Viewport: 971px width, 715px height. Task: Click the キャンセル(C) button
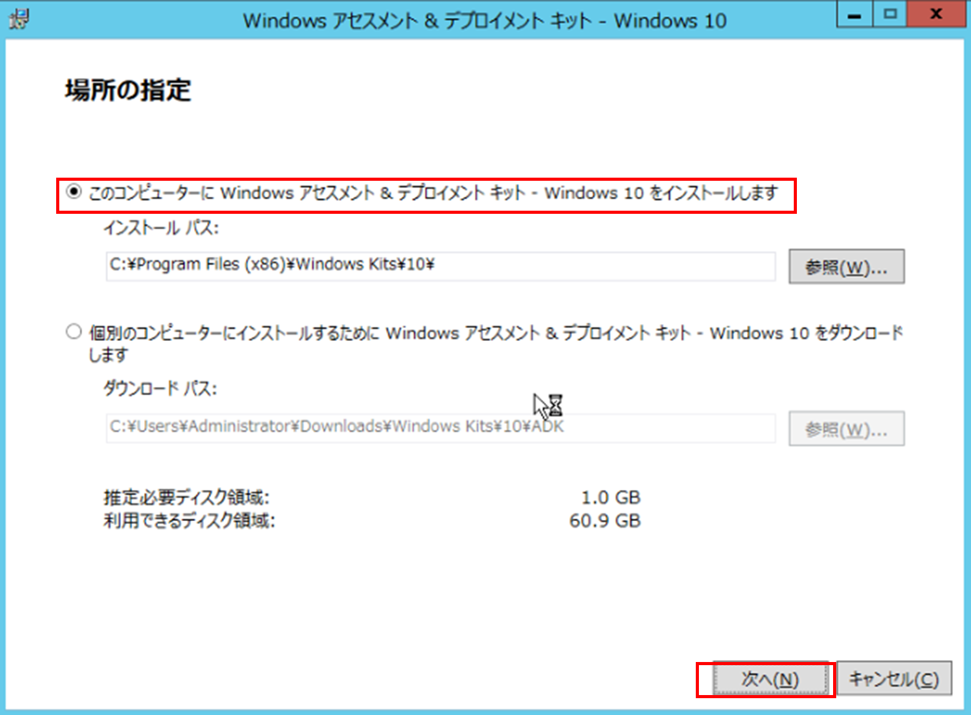(x=894, y=679)
